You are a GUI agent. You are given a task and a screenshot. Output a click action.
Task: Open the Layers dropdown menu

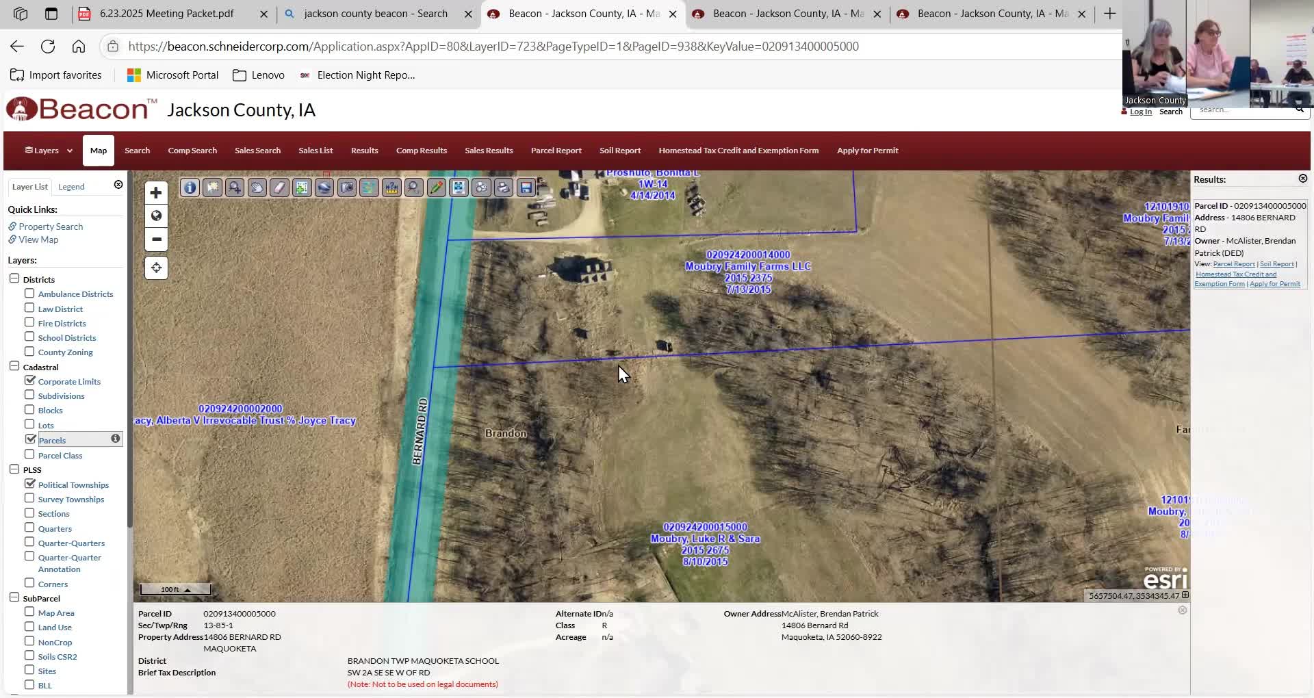[49, 151]
